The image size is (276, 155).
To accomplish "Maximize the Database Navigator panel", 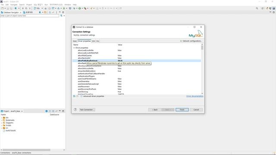I will click(63, 12).
